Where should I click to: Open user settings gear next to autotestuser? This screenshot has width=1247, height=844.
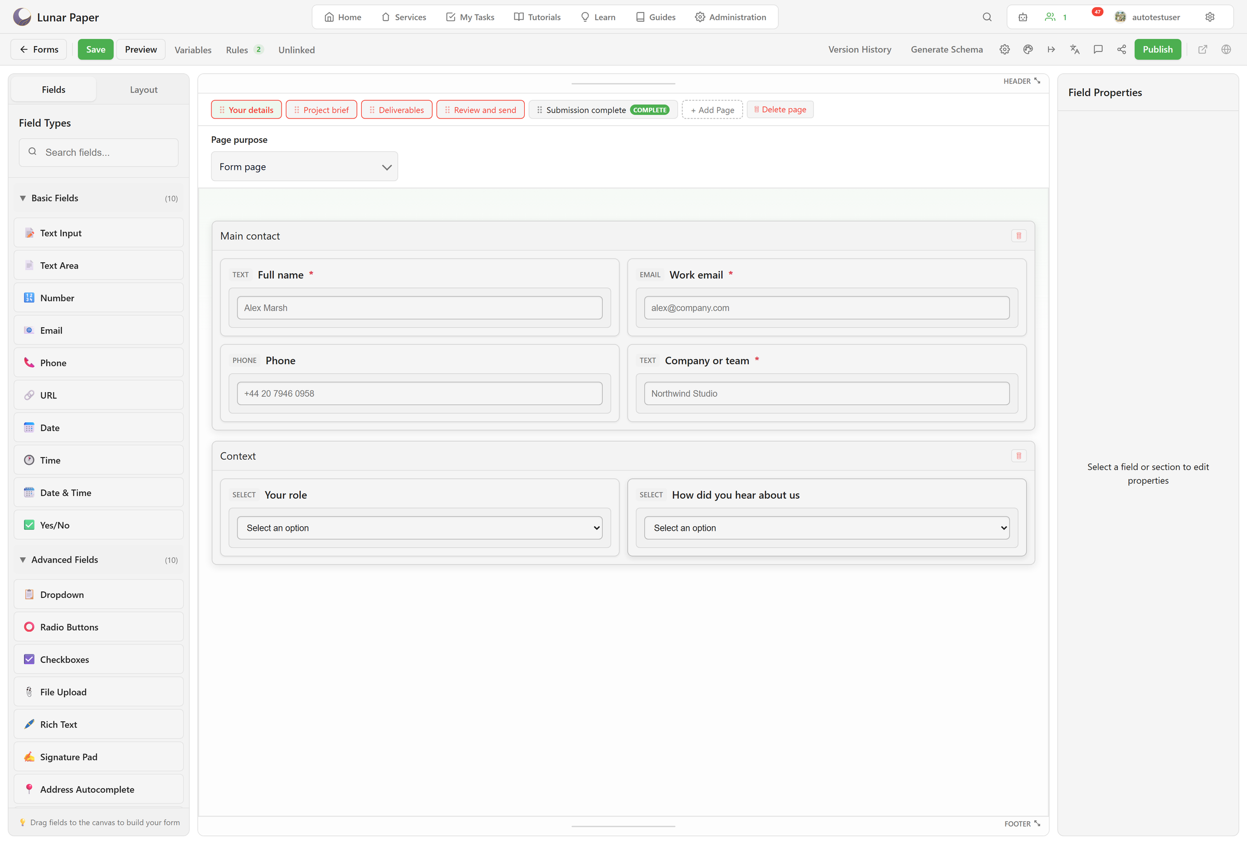click(x=1210, y=17)
